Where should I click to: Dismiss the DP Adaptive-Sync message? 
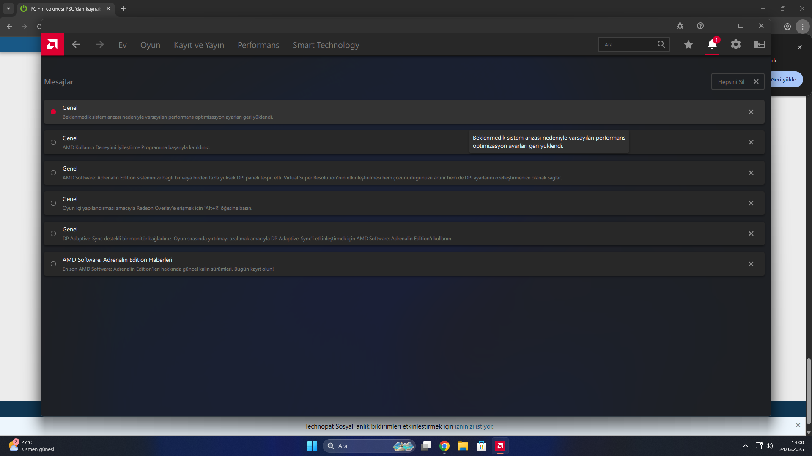point(751,233)
